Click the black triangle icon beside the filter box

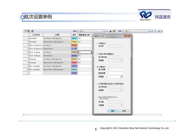tap(110, 31)
